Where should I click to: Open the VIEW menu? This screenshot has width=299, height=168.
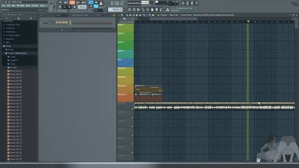point(28,6)
